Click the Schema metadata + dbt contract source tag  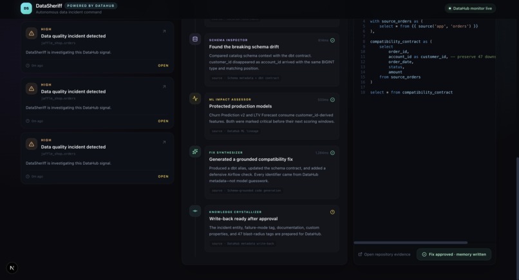click(245, 78)
